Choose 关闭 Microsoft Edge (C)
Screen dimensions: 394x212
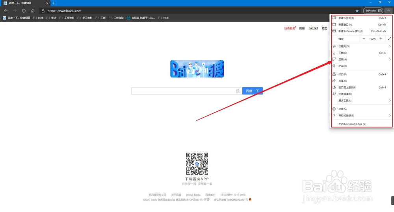pos(361,124)
